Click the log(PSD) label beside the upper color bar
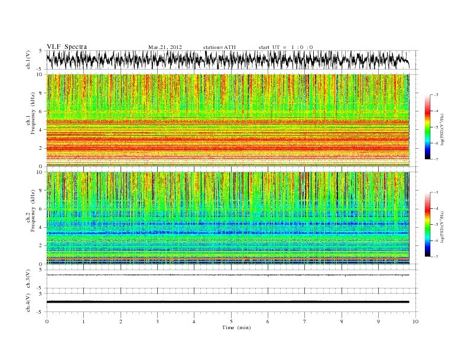 pyautogui.click(x=443, y=129)
